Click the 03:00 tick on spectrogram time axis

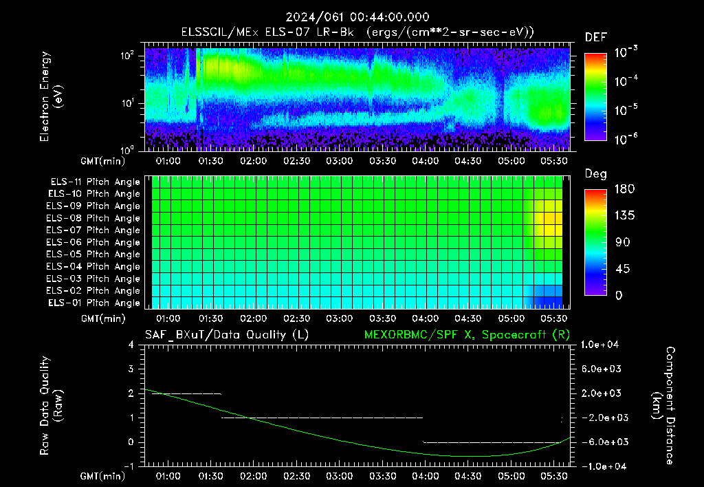(x=340, y=161)
